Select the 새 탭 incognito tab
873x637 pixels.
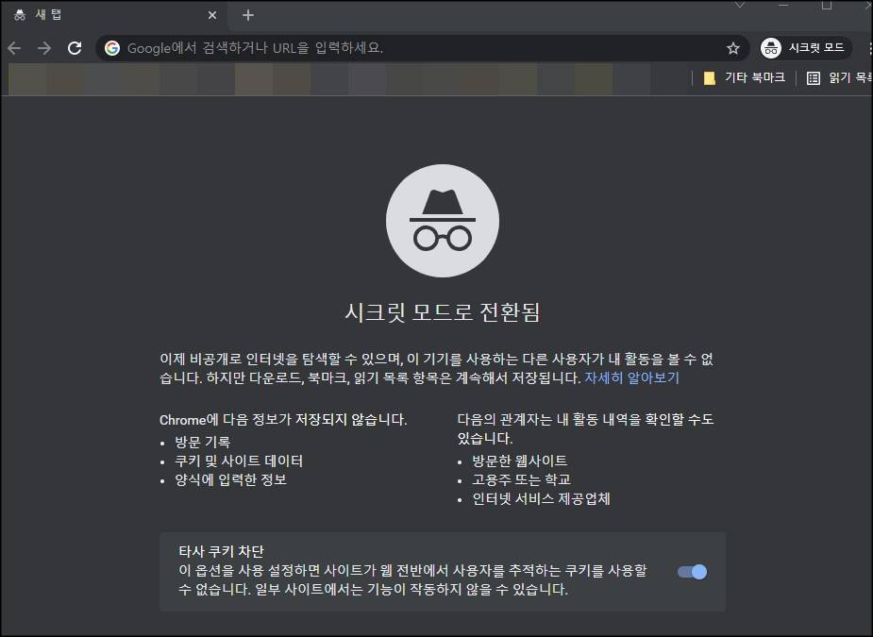(114, 16)
